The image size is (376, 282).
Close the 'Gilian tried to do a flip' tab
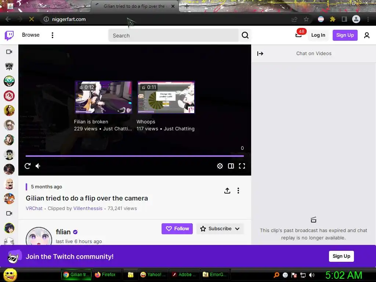(x=173, y=7)
